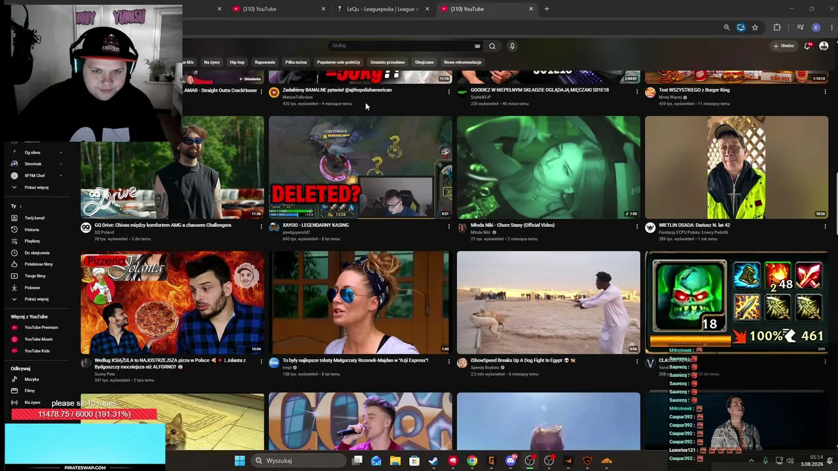Play the XAYOO DELETED? video thumbnail
The height and width of the screenshot is (471, 838).
[x=360, y=167]
